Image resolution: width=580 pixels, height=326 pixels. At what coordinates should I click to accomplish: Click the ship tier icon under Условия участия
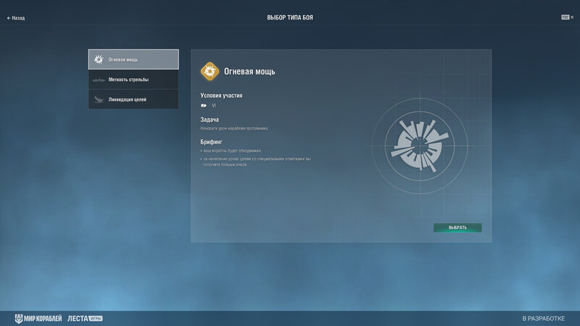click(x=204, y=106)
